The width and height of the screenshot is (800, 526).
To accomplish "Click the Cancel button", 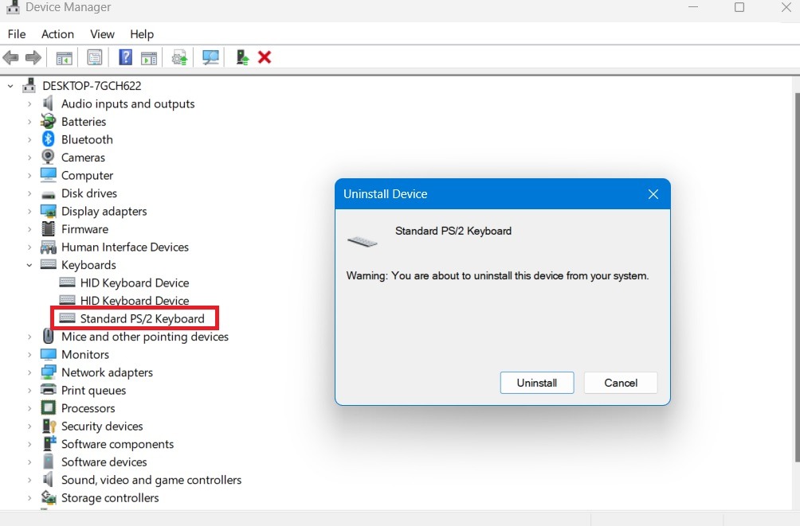I will pyautogui.click(x=620, y=383).
